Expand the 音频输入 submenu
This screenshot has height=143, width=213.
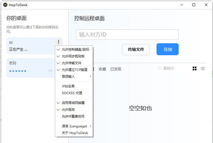74,76
